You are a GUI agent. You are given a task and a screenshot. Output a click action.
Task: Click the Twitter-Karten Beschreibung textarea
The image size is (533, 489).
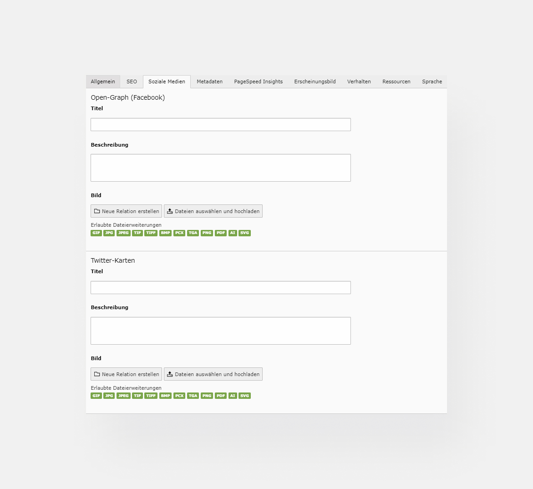tap(220, 331)
